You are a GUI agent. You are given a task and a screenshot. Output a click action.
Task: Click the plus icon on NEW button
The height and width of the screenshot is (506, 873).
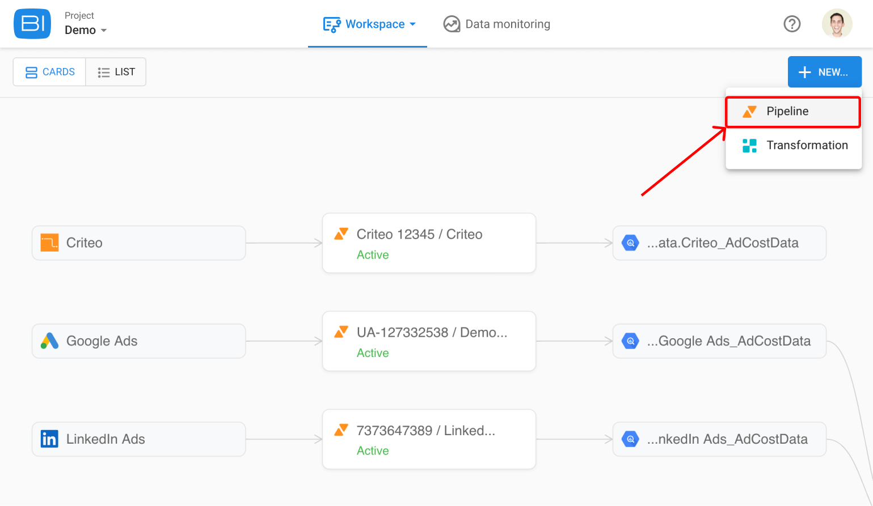[804, 72]
